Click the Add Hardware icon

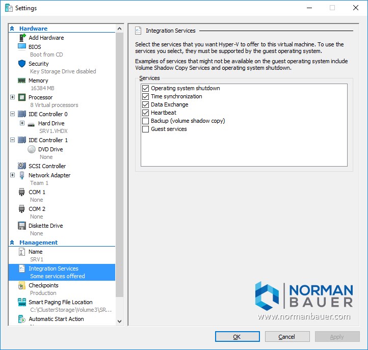click(22, 38)
